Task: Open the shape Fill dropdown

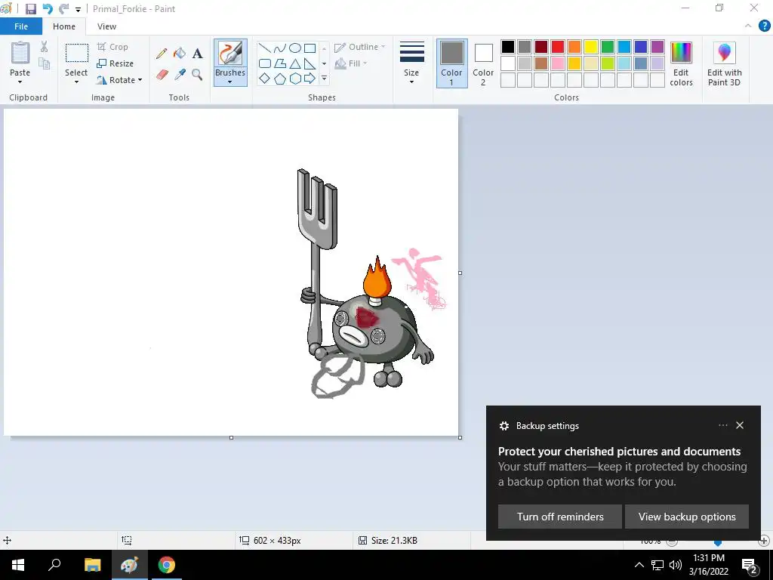Action: pos(351,63)
